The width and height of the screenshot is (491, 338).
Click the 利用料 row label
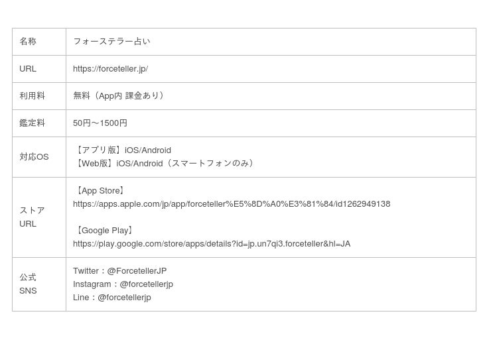[x=32, y=96]
